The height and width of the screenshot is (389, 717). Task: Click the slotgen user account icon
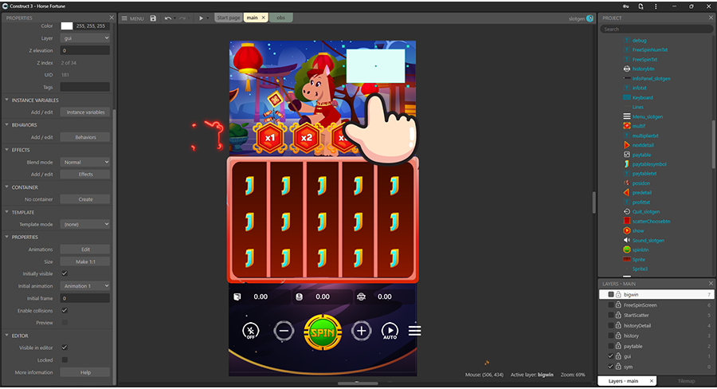point(590,18)
